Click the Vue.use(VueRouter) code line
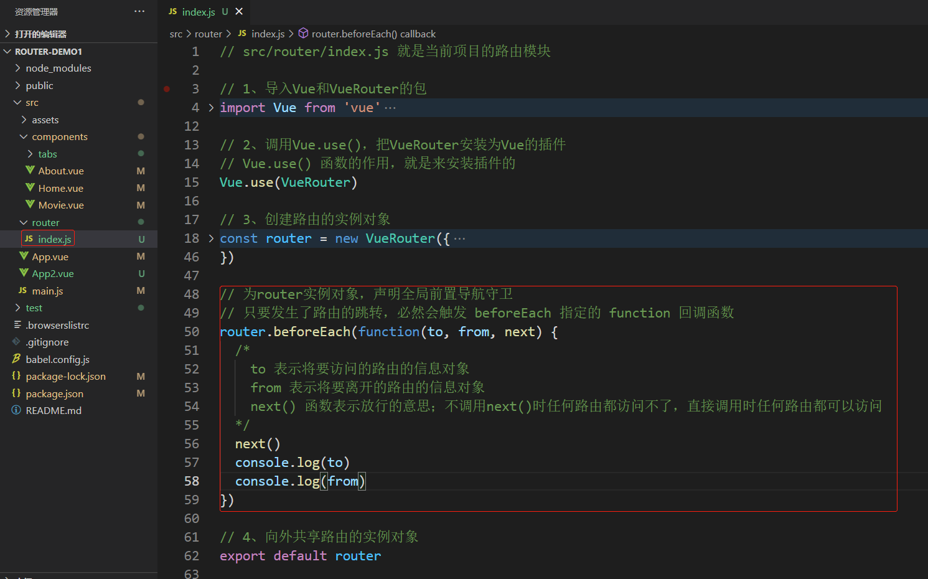 pyautogui.click(x=288, y=182)
